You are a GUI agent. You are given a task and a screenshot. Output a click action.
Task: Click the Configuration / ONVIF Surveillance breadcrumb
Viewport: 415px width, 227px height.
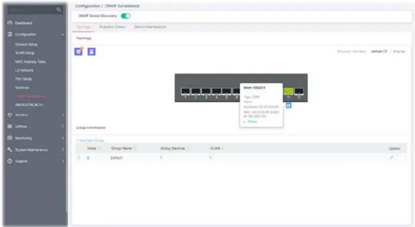(x=107, y=6)
